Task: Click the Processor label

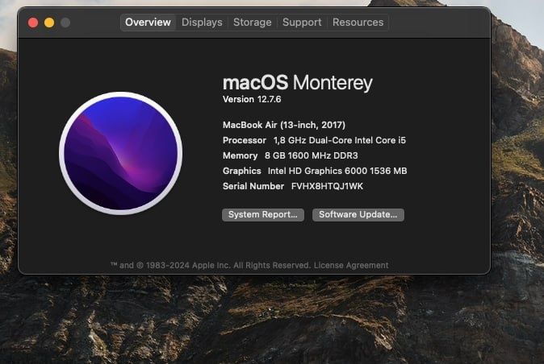Action: [245, 140]
